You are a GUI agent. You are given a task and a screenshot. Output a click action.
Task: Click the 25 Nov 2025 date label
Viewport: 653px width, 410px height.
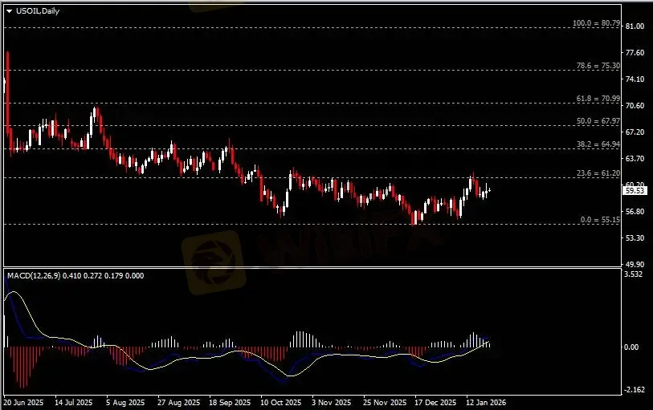pyautogui.click(x=385, y=403)
